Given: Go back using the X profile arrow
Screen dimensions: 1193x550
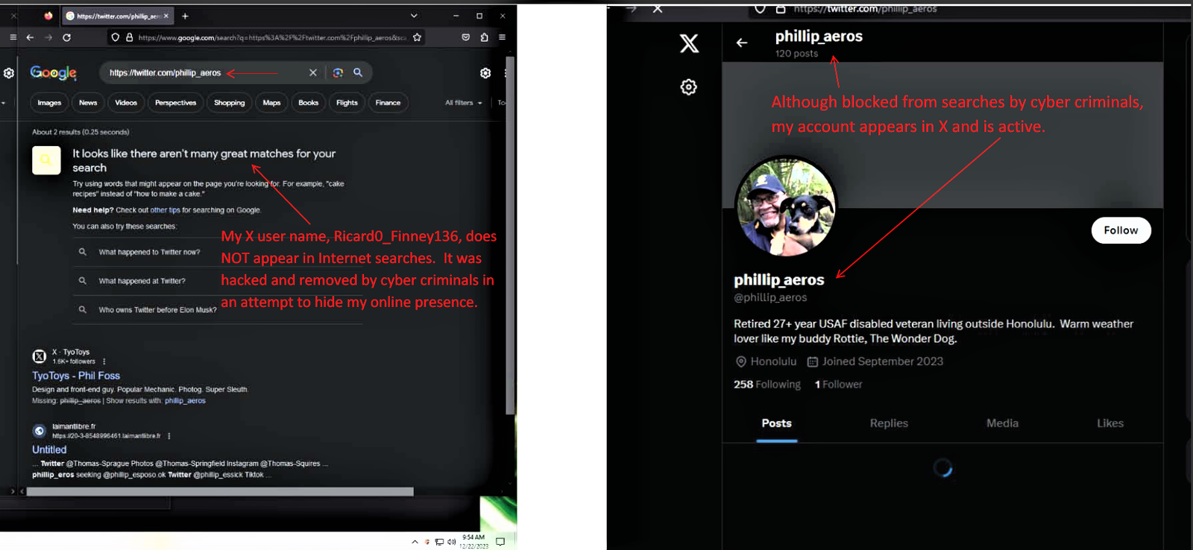Looking at the screenshot, I should [x=742, y=42].
